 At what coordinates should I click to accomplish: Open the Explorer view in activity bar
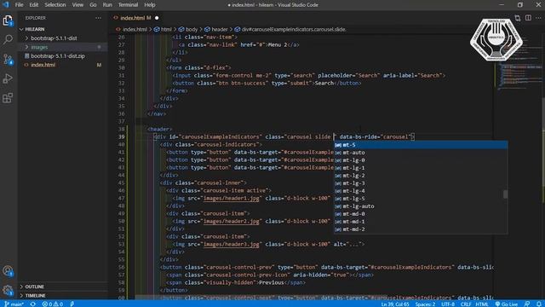(8, 20)
